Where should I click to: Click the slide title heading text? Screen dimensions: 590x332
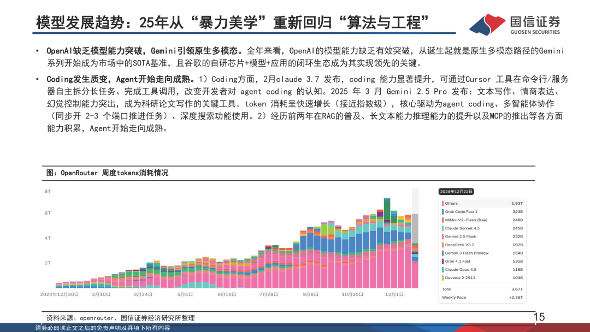tap(233, 22)
